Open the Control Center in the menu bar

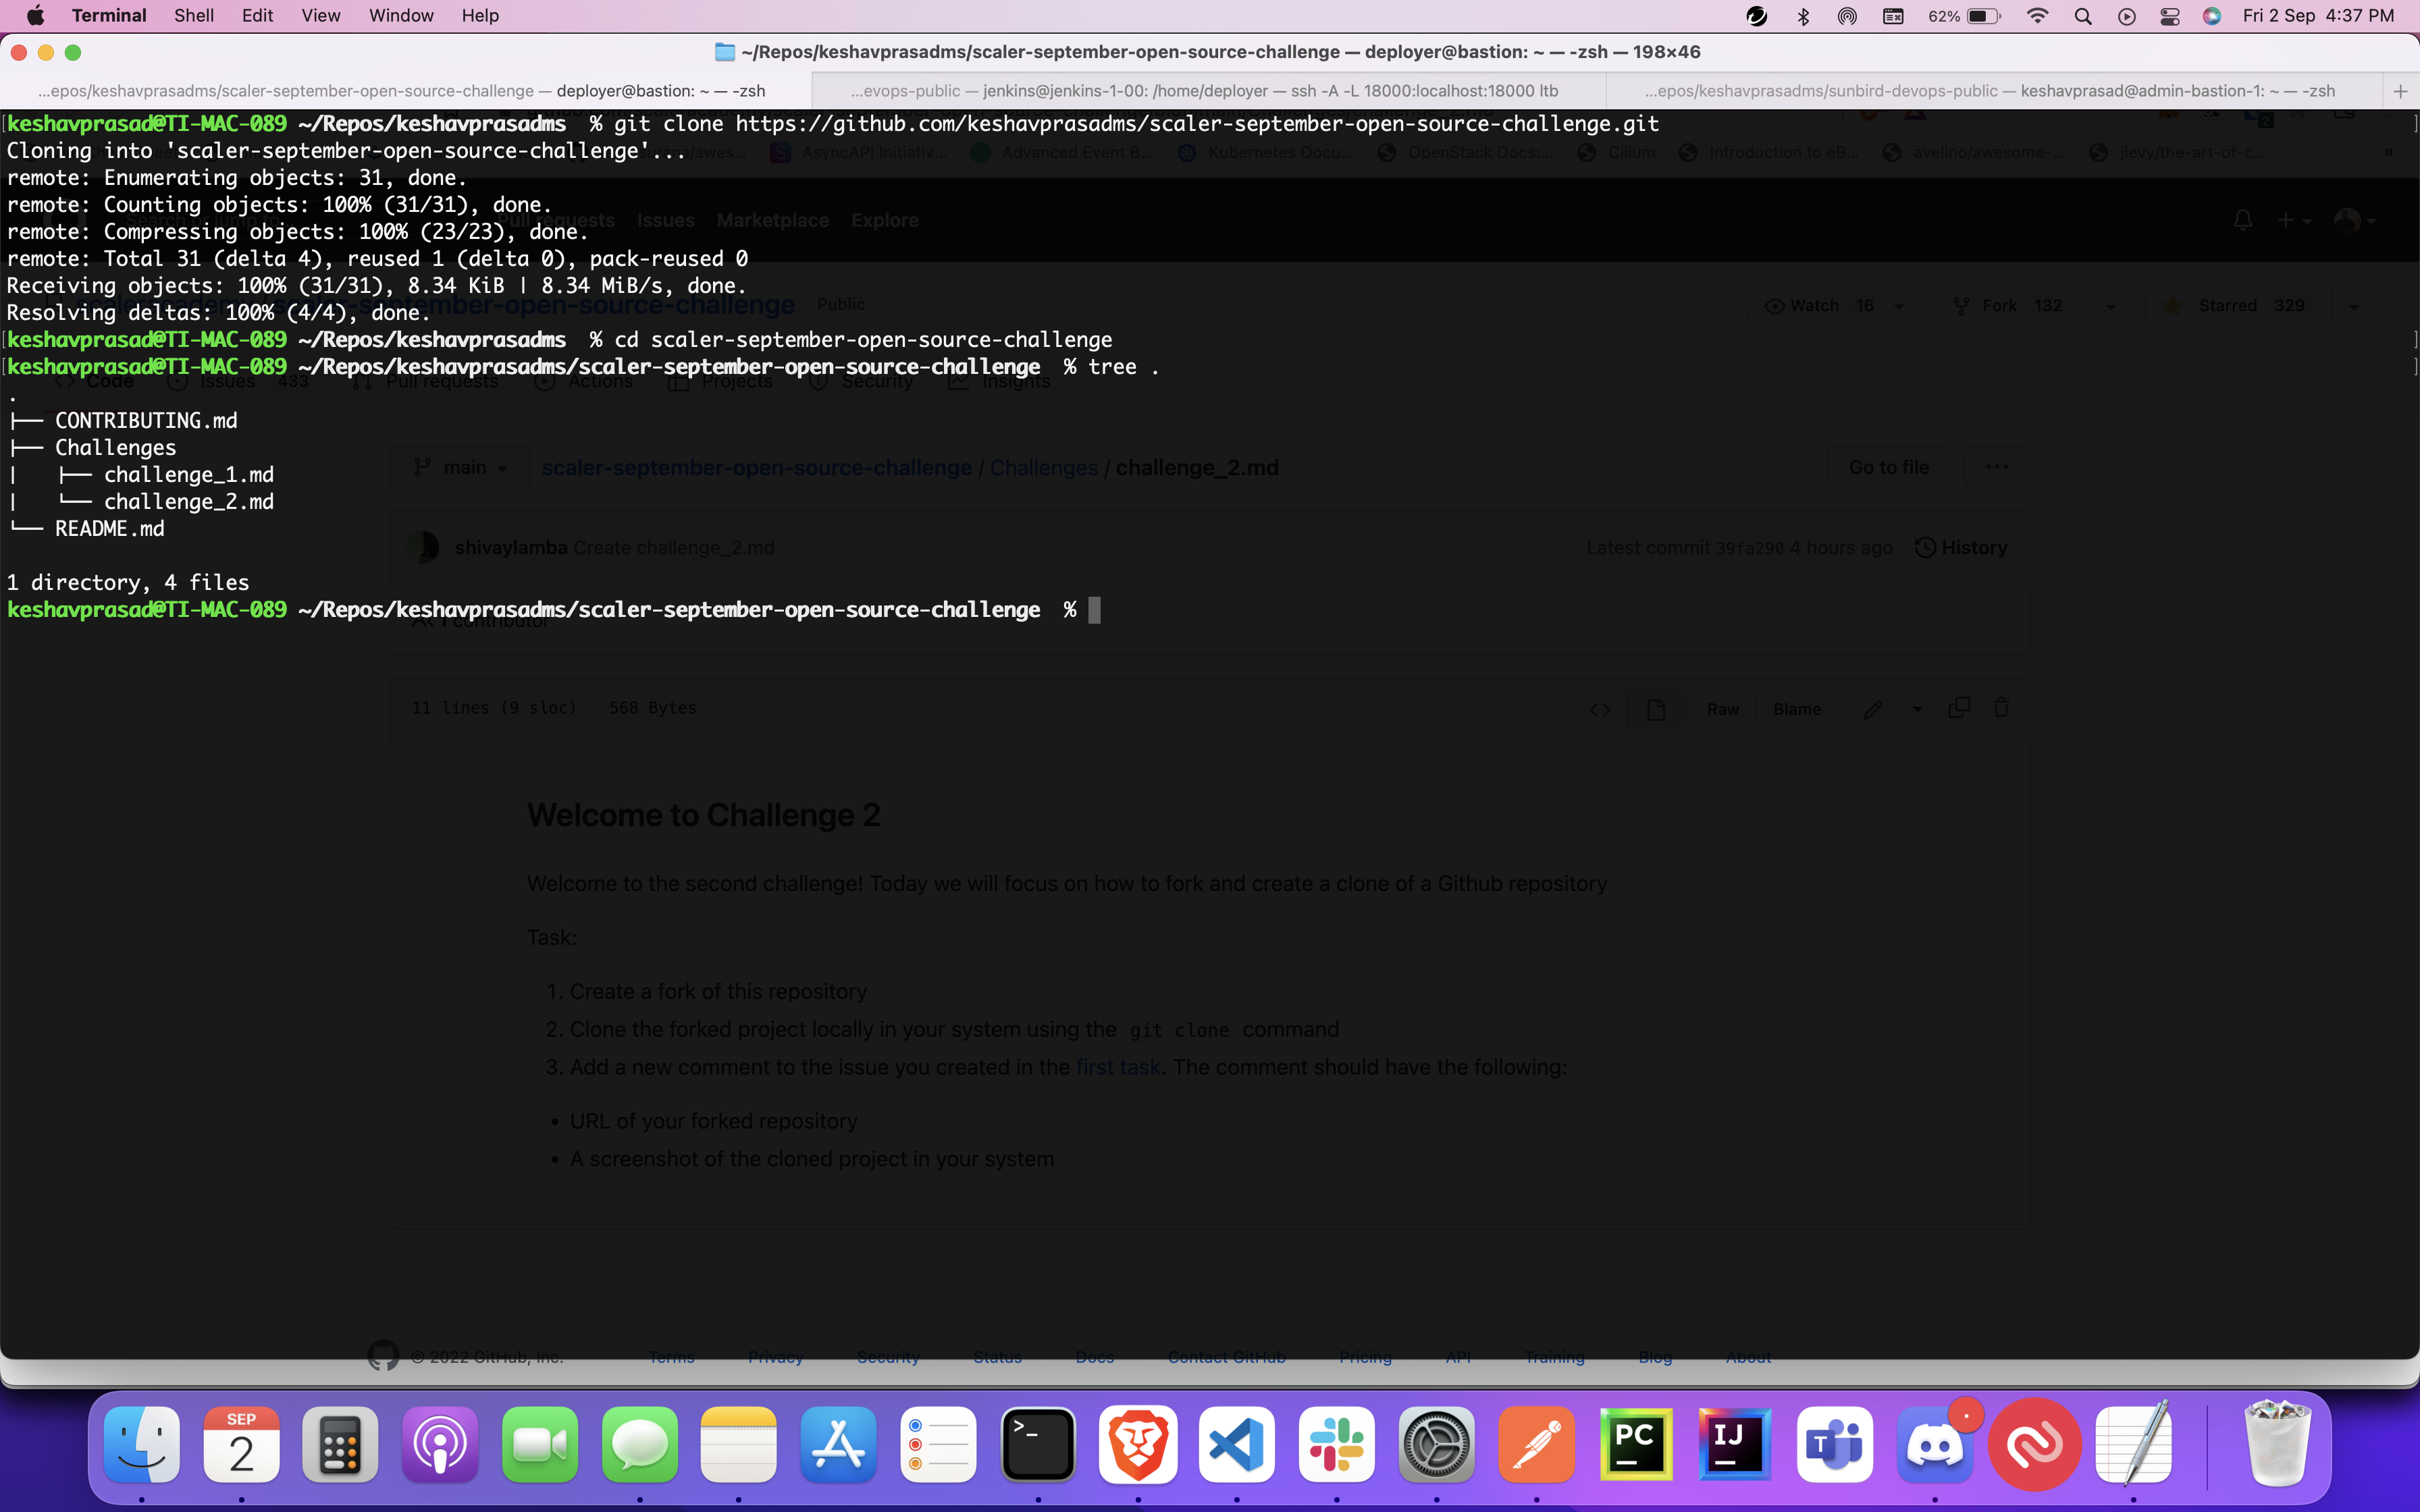click(x=2169, y=16)
